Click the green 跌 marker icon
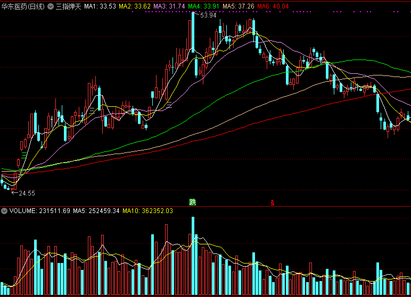The image size is (411, 297). coord(193,202)
